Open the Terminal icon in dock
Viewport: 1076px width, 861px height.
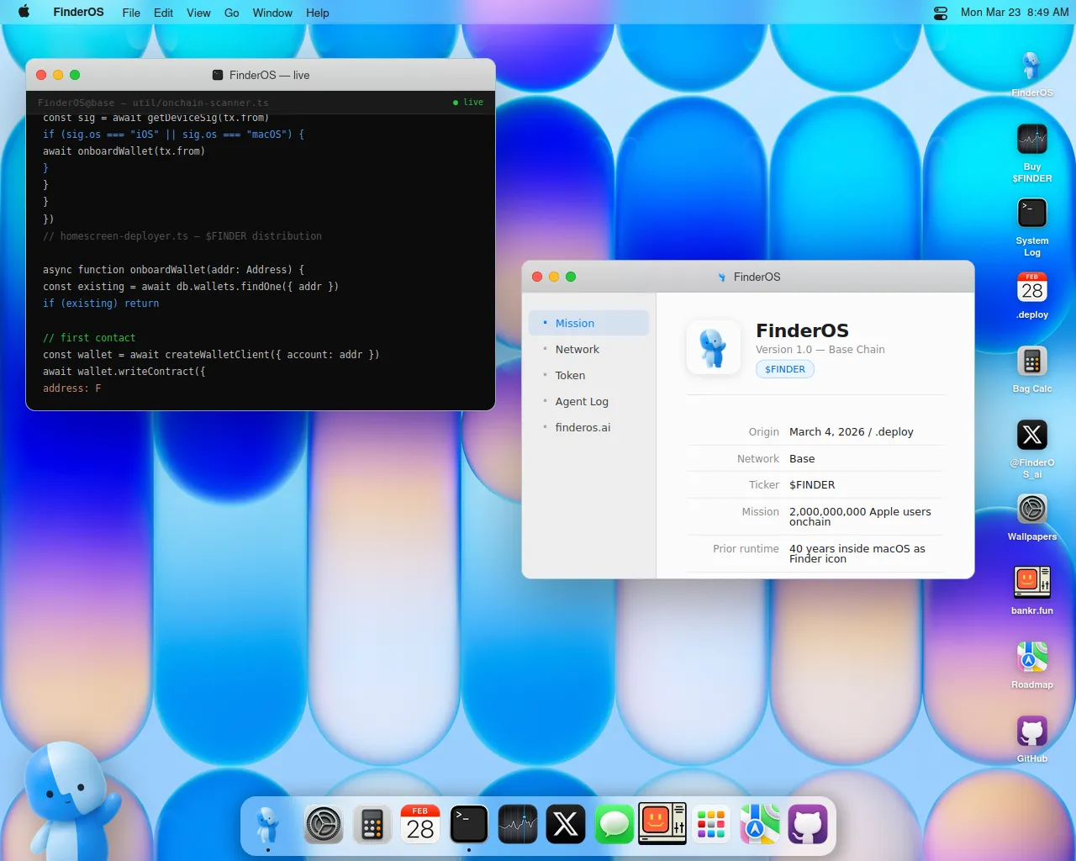point(469,825)
